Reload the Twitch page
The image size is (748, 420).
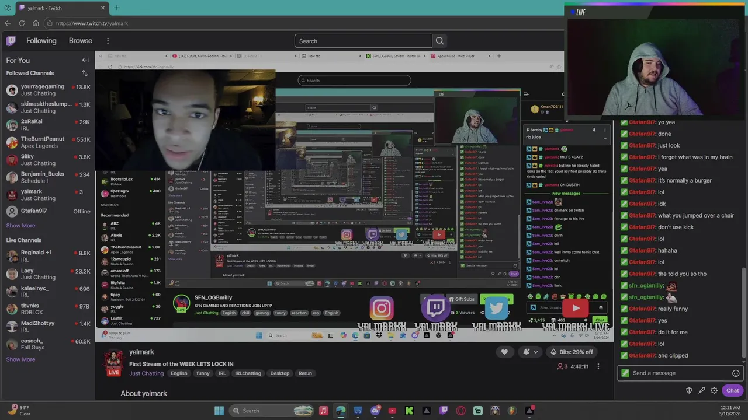click(x=22, y=23)
